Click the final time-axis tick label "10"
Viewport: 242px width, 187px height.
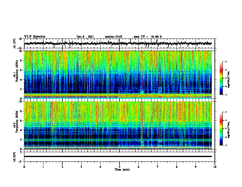[215, 167]
